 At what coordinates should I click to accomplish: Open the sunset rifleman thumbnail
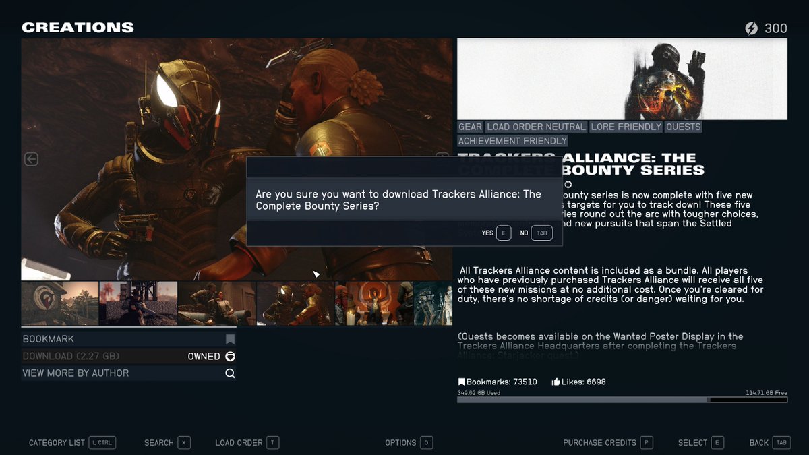[x=138, y=303]
